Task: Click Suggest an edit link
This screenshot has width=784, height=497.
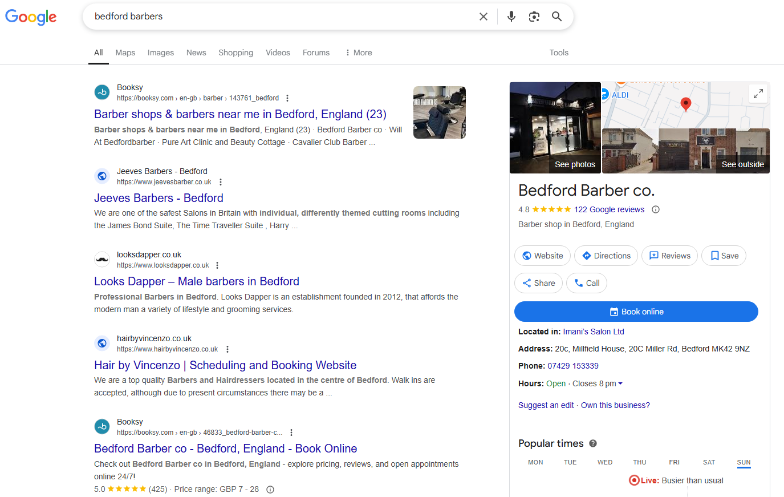Action: point(546,405)
